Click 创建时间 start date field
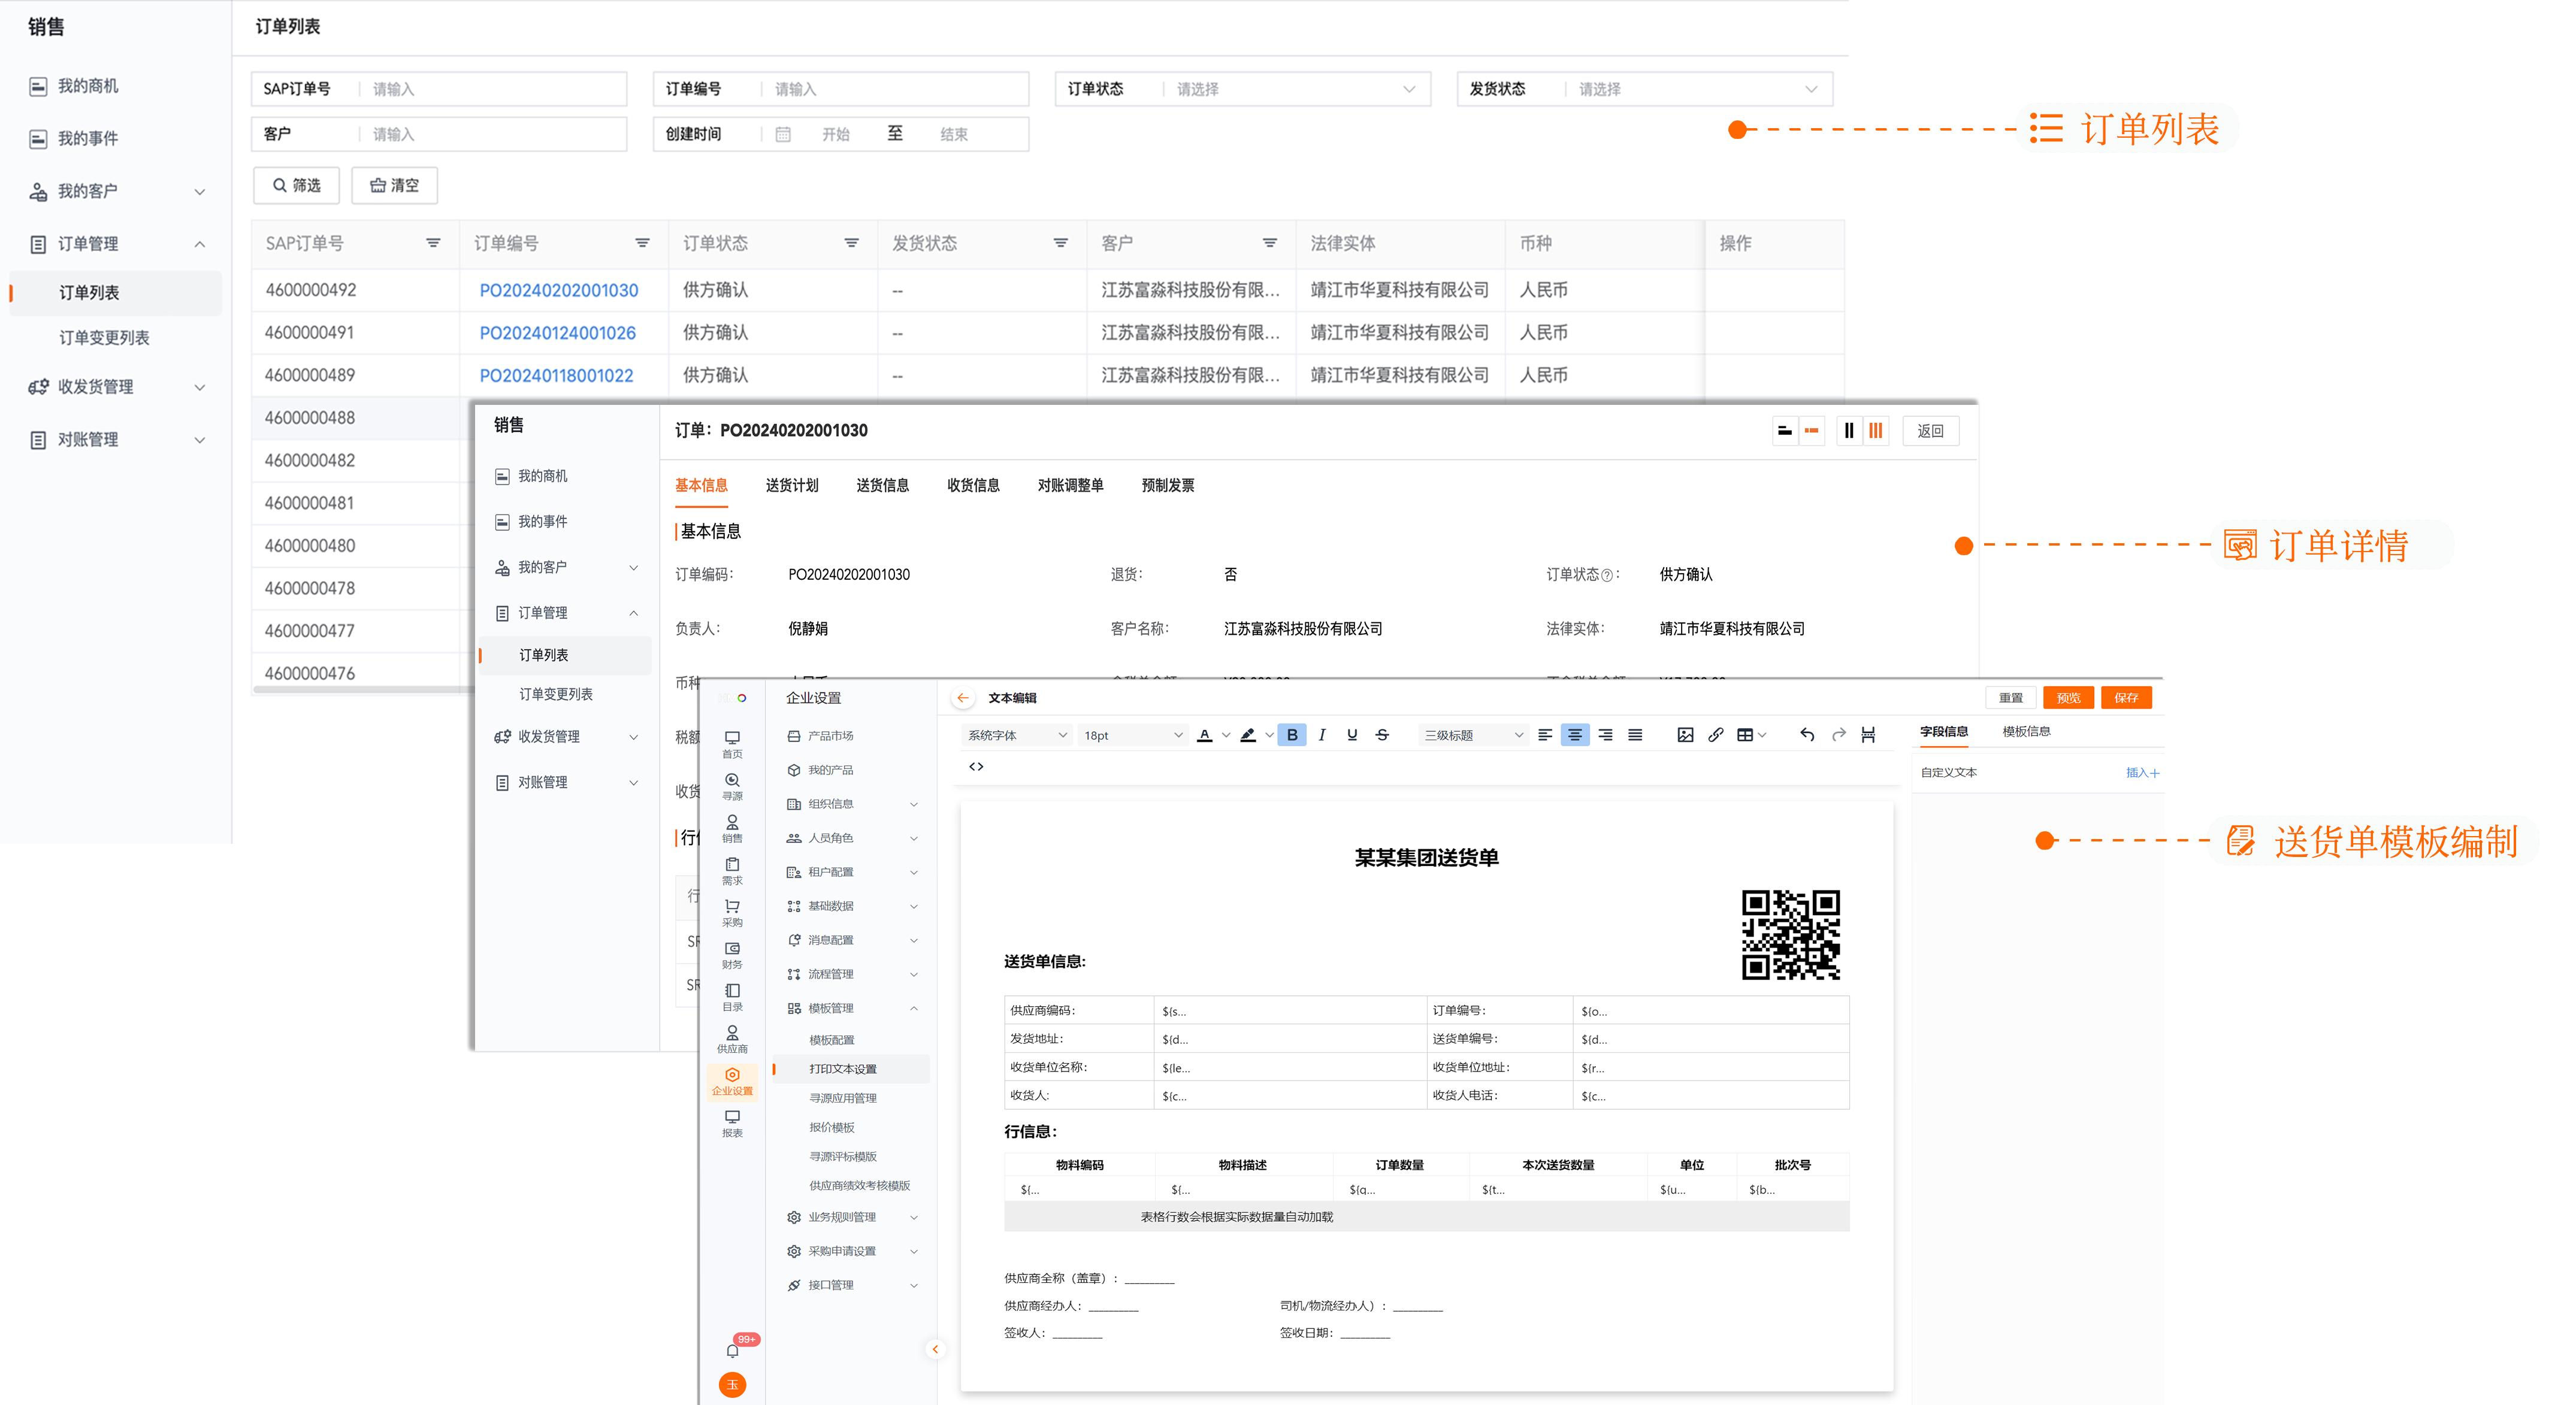The width and height of the screenshot is (2576, 1405). point(835,134)
